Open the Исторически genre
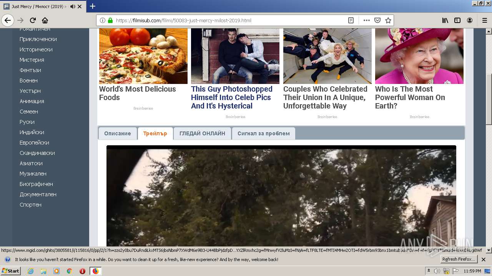Screen dimensions: 492x276 pos(36,49)
